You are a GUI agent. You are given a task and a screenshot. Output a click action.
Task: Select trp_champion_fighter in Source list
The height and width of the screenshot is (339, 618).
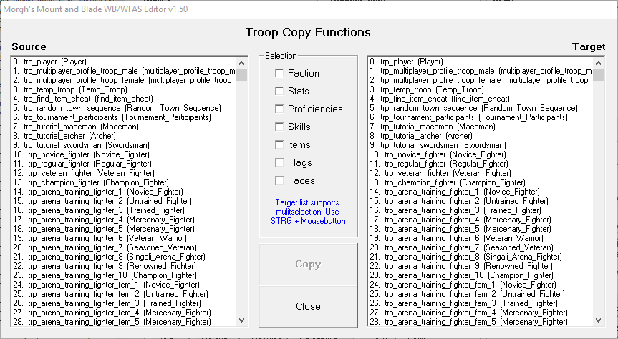point(124,182)
